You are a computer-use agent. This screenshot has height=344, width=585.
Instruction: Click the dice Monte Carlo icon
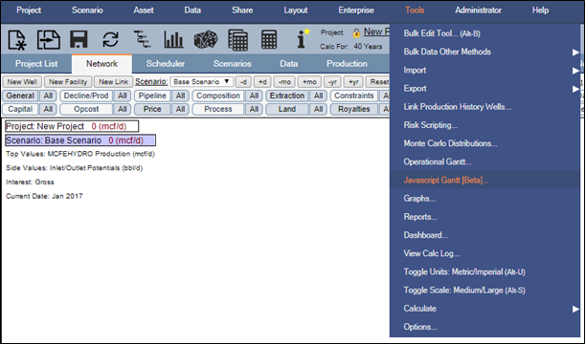[x=206, y=39]
